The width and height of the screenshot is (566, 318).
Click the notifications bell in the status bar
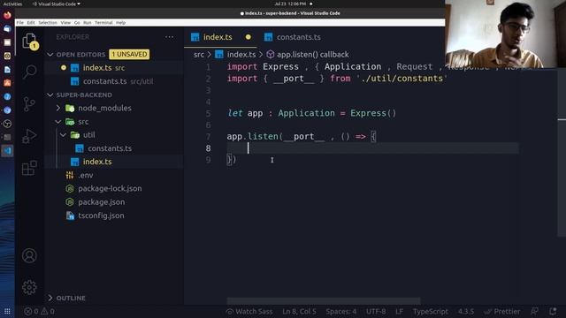pyautogui.click(x=553, y=312)
